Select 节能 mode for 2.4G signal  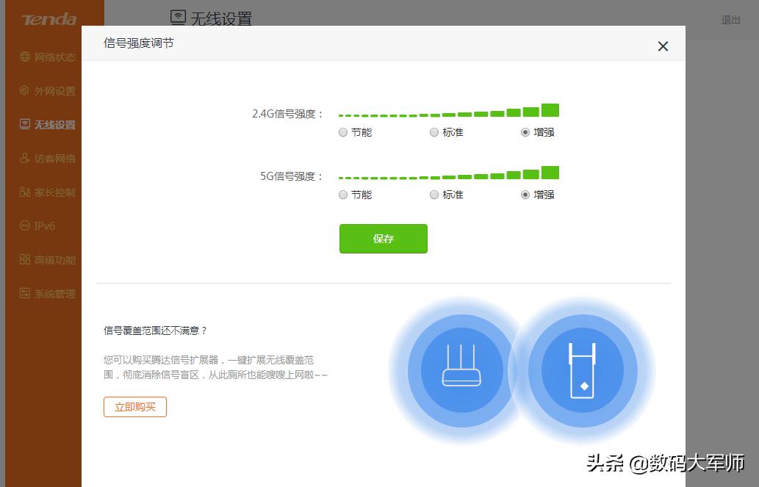[x=342, y=132]
